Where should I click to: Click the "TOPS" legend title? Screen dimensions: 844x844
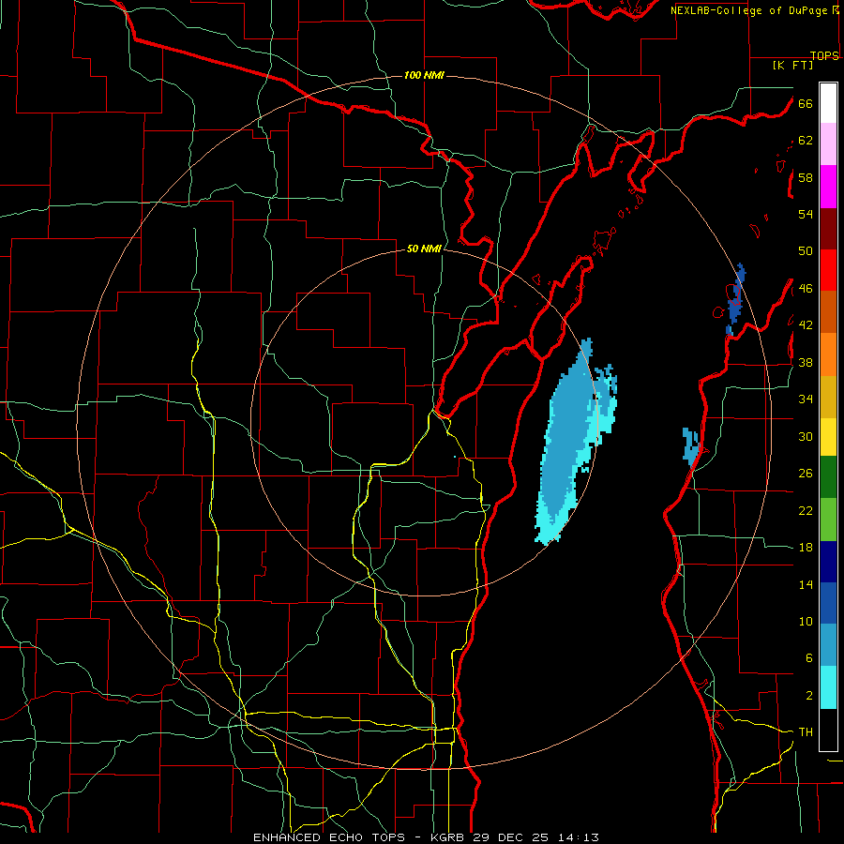[824, 55]
